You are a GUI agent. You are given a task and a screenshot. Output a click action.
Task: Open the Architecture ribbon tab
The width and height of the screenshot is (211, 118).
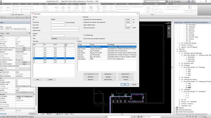[x=7, y=4]
